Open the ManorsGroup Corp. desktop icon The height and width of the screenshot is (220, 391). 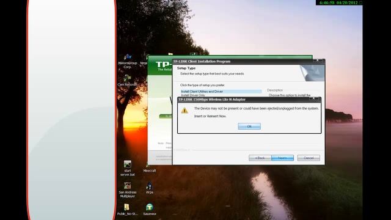[x=128, y=61]
